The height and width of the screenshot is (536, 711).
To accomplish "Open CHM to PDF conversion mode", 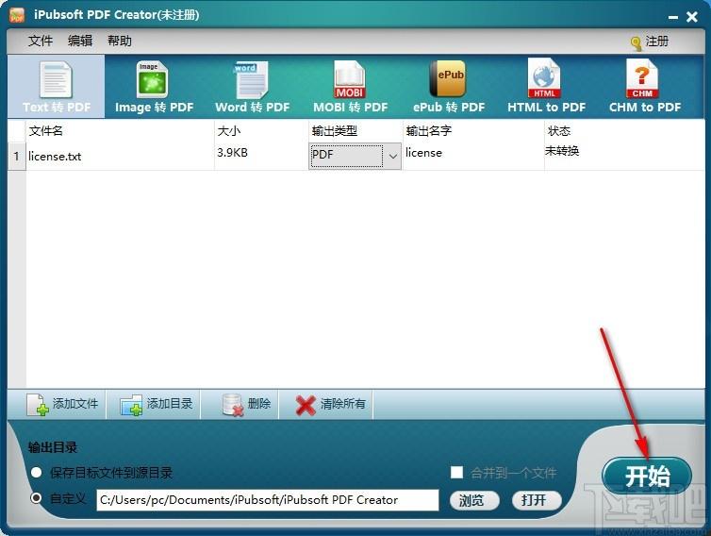I will 644,87.
